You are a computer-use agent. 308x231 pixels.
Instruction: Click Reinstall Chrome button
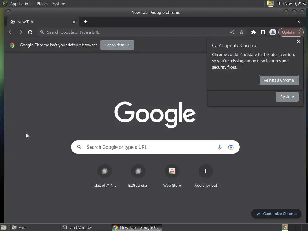pos(279,80)
